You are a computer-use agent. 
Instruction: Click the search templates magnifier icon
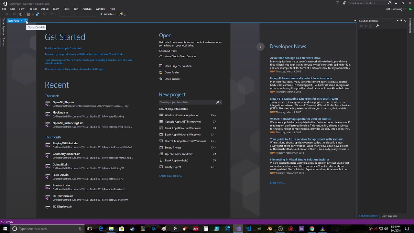click(x=218, y=102)
